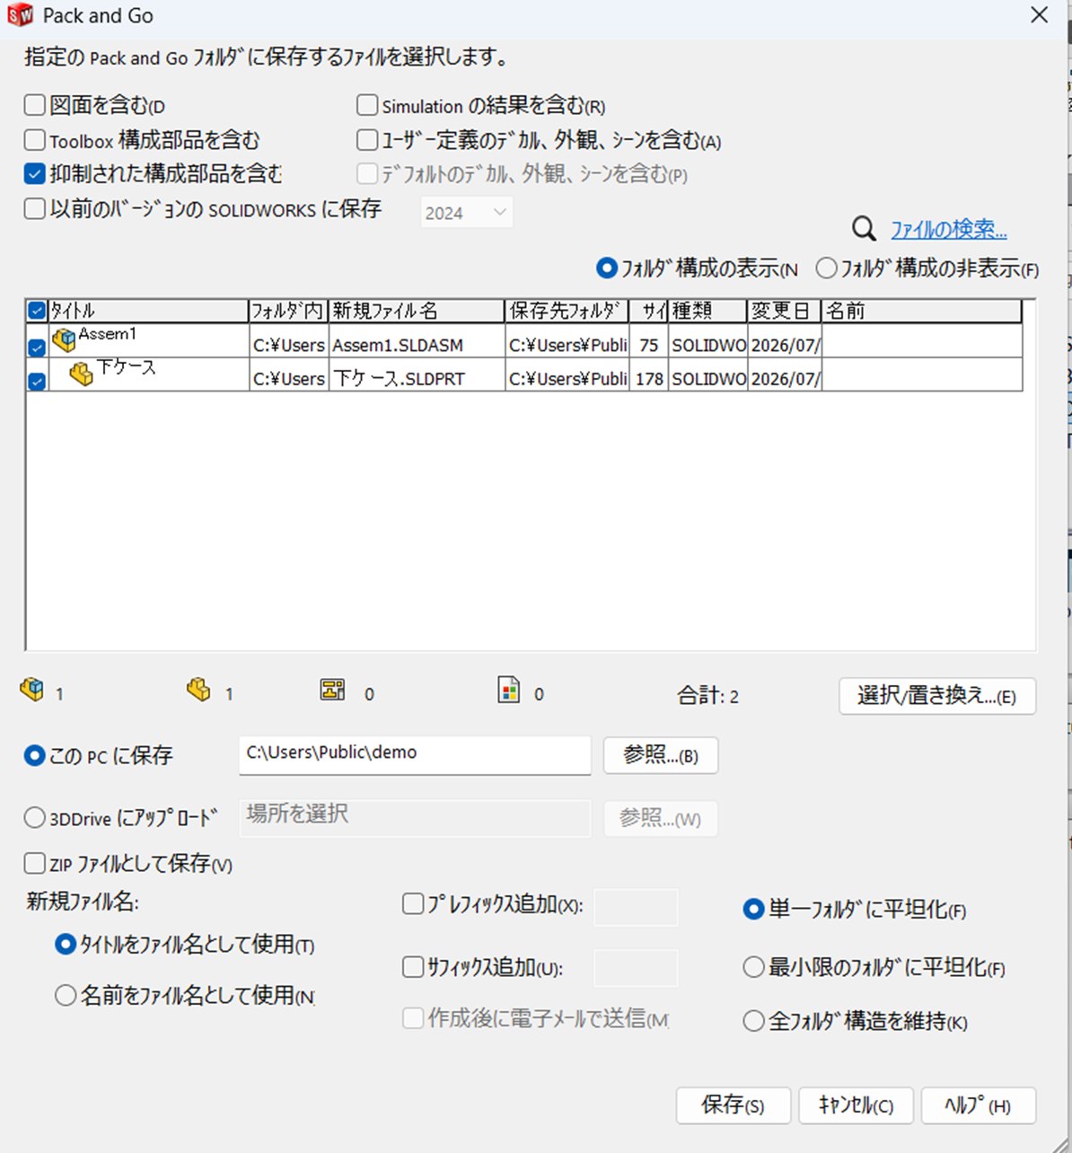The height and width of the screenshot is (1153, 1072).
Task: Click the サフィックス追加 text field
Action: click(x=636, y=969)
